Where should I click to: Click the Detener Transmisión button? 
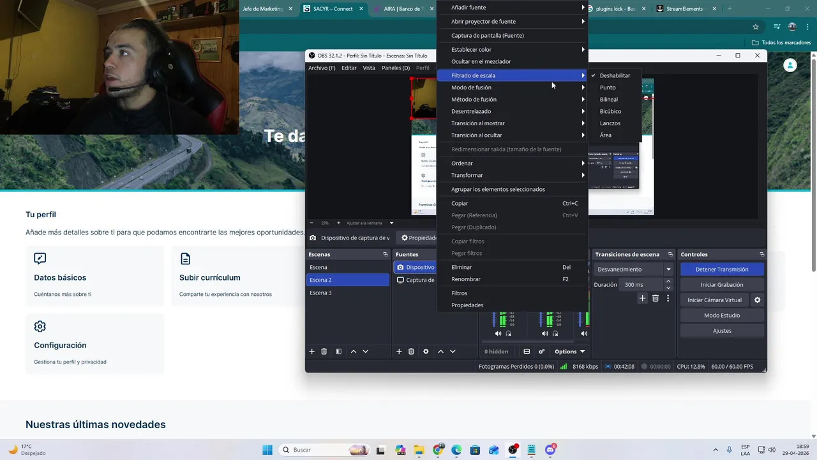click(x=722, y=269)
